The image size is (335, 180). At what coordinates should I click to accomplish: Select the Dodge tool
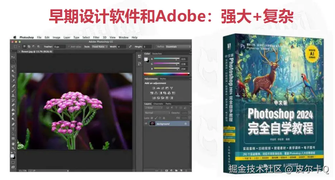13,119
